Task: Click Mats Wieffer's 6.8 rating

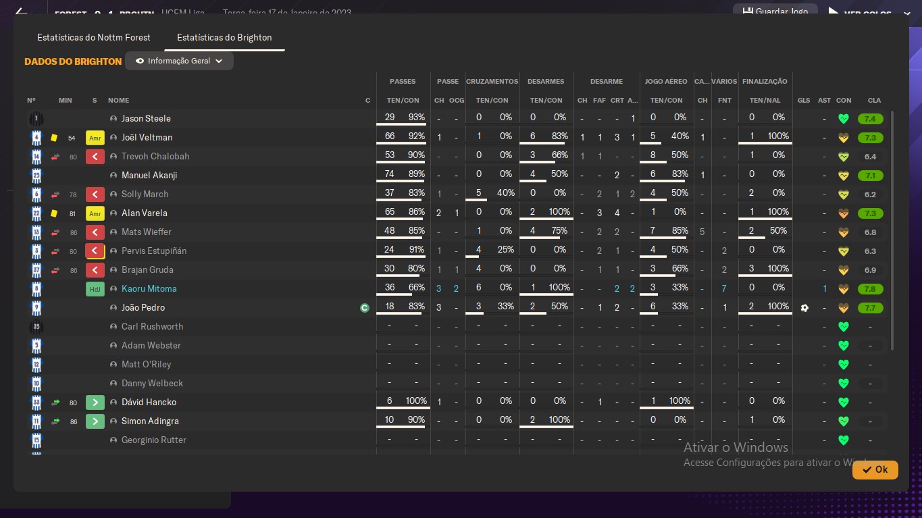Action: pos(870,232)
